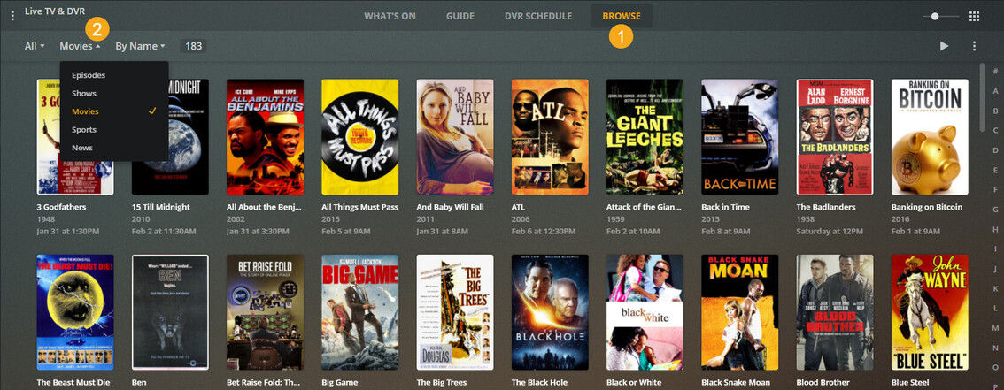
Task: Open the Guide tab
Action: 460,16
